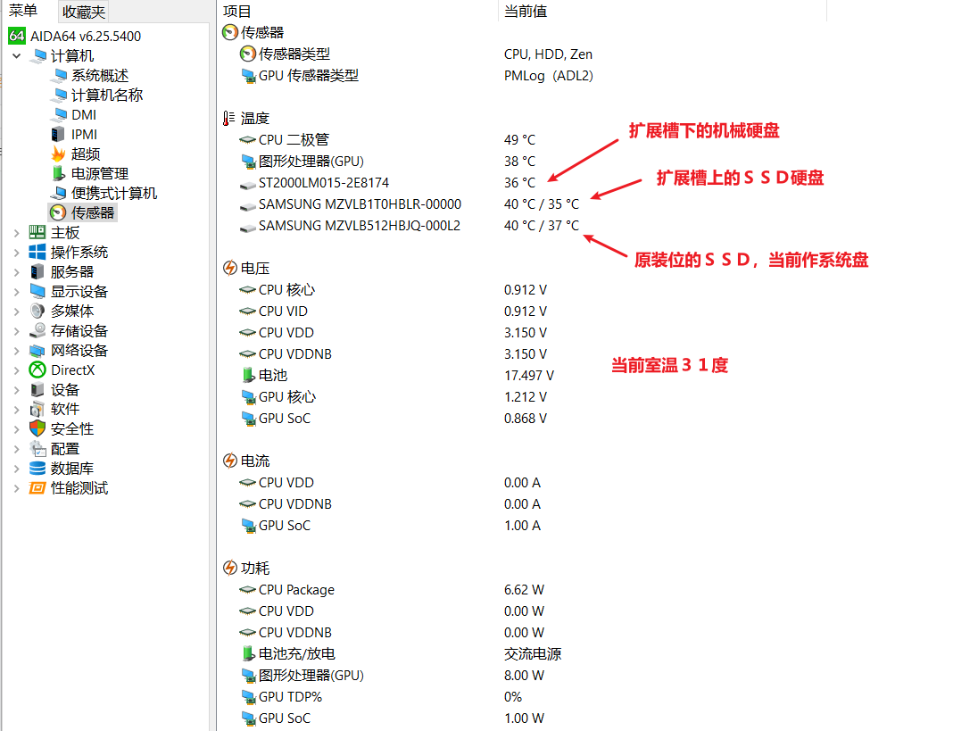Click the DirectX Xbox logo icon

pos(37,370)
